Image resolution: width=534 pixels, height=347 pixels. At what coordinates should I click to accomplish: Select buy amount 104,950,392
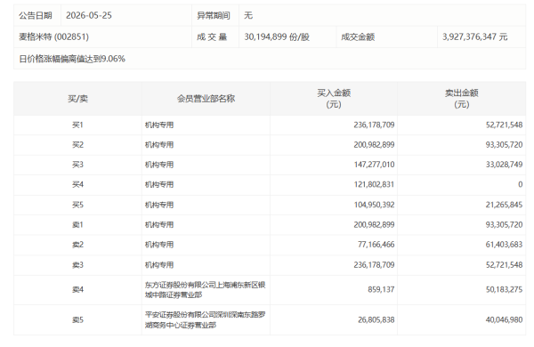tap(374, 205)
